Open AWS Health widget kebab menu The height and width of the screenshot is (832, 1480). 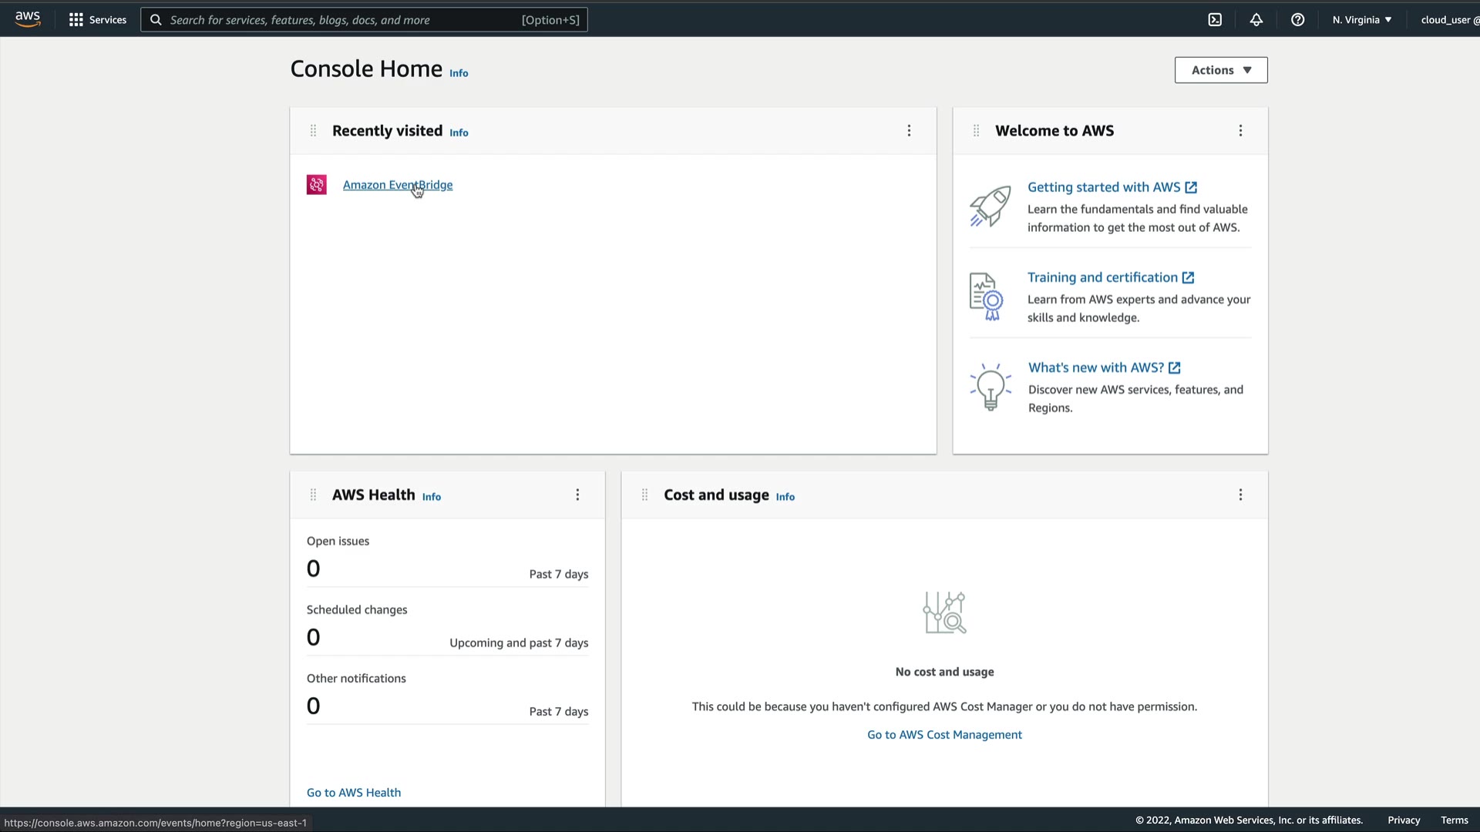(577, 495)
